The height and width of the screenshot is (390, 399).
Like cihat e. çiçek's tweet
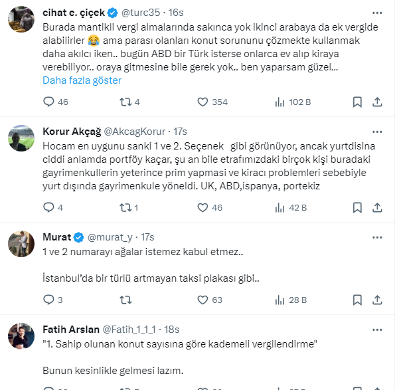point(202,102)
